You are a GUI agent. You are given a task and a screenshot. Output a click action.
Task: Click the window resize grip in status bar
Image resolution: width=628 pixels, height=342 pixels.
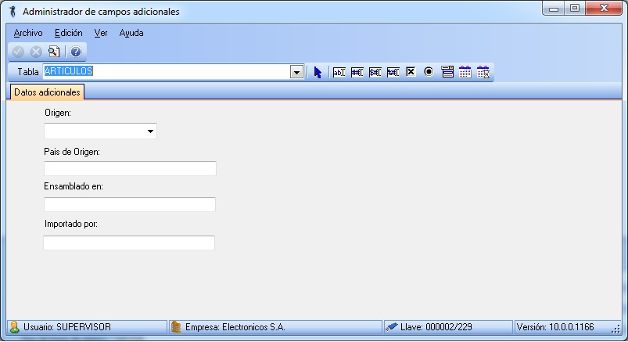616,329
